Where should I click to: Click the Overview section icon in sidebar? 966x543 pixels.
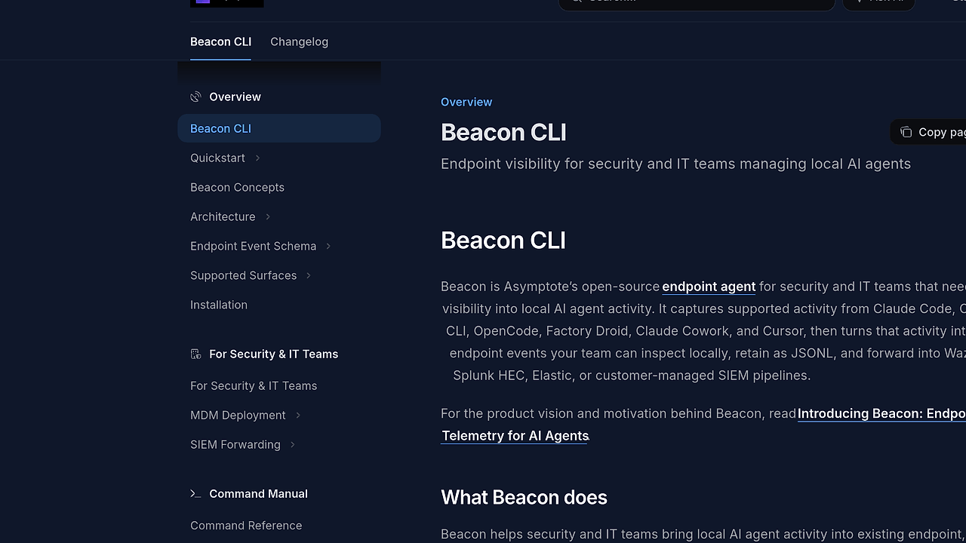pyautogui.click(x=195, y=97)
